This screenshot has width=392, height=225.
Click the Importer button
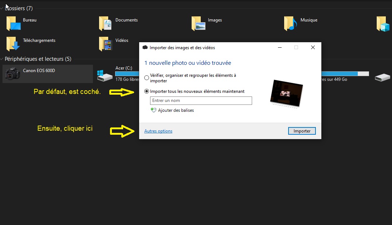302,131
